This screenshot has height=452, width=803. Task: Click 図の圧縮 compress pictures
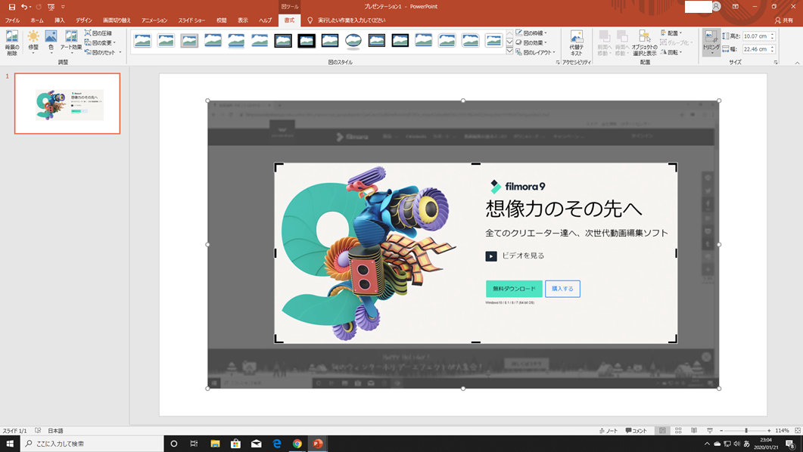pos(98,33)
